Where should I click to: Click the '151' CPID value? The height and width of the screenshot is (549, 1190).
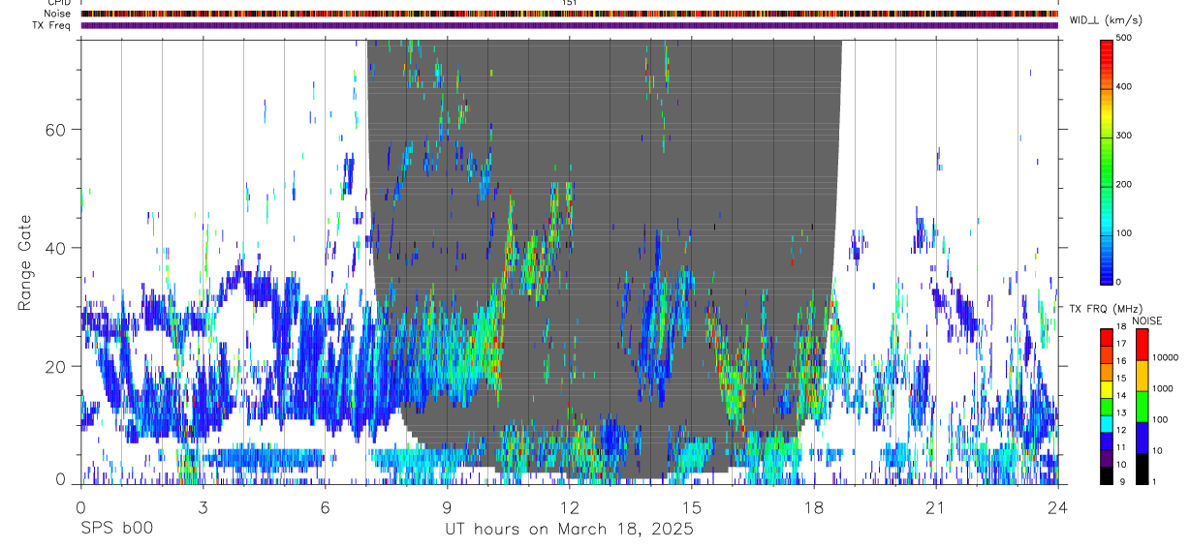pos(570,3)
